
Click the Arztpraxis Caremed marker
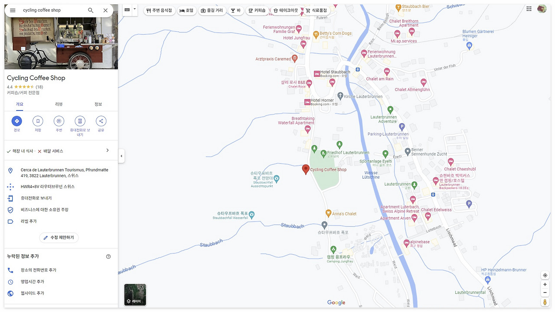[x=294, y=58]
